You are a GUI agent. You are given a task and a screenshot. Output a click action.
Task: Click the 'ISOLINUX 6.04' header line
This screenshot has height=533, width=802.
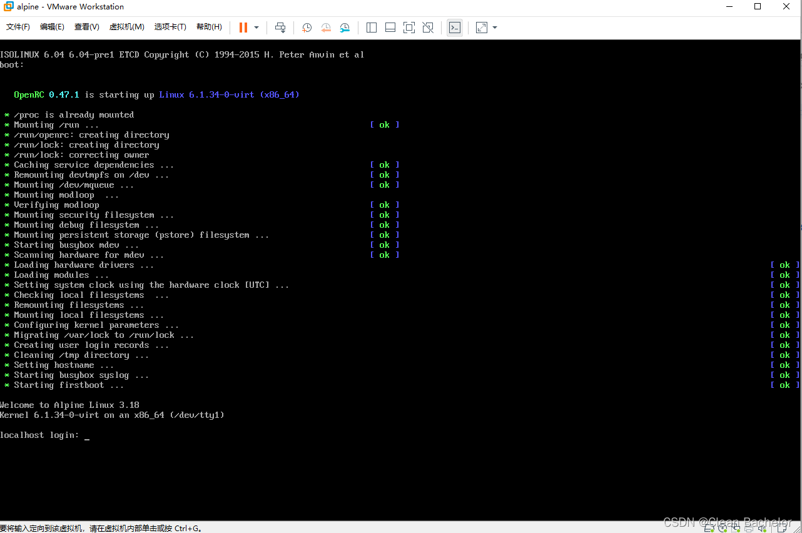[x=182, y=55]
